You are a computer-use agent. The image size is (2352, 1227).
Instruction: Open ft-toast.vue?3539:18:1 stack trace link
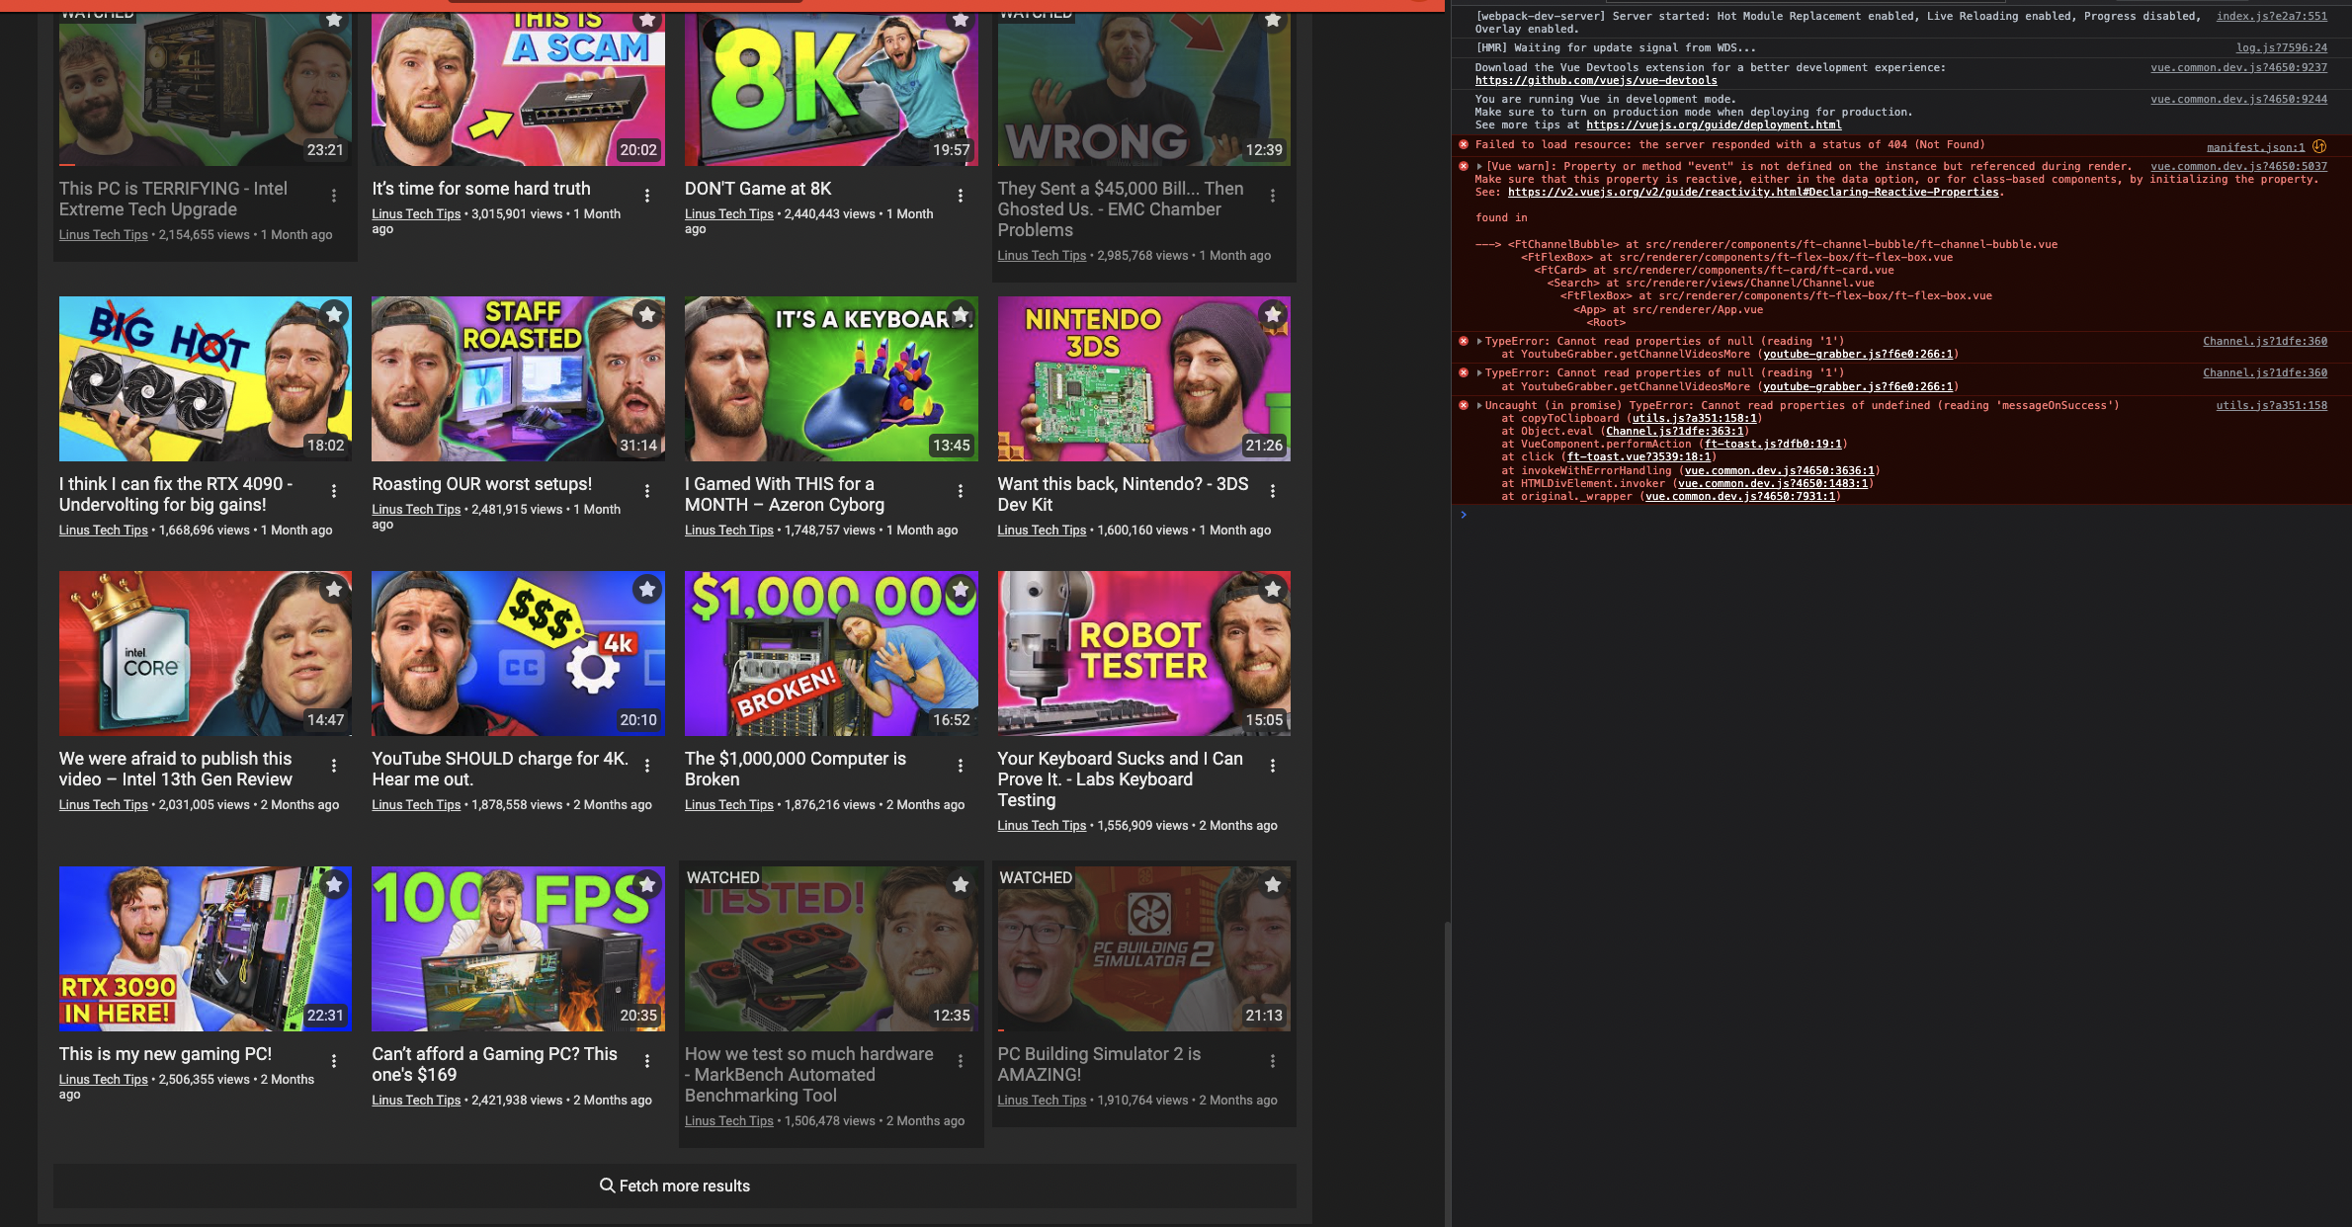point(1638,457)
